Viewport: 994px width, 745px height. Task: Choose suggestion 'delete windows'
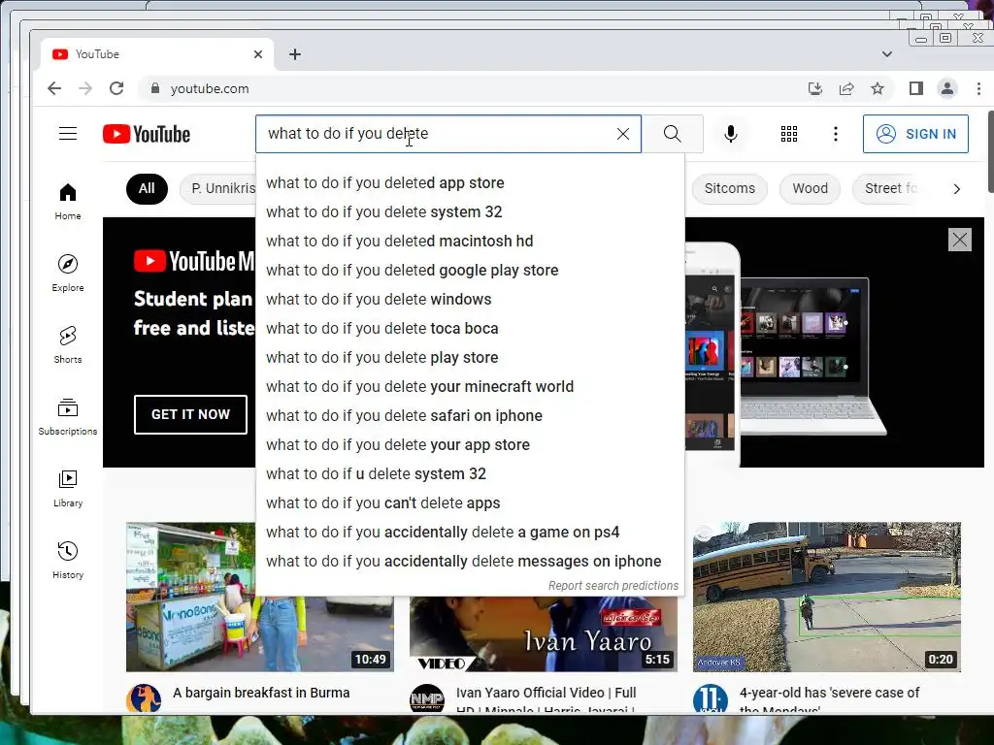pyautogui.click(x=470, y=299)
